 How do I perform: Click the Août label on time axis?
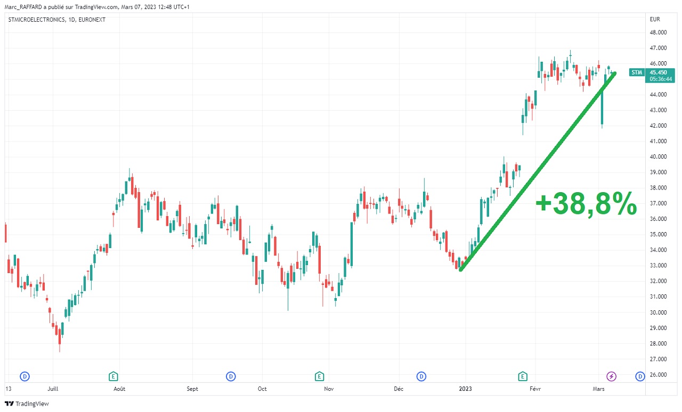point(120,389)
